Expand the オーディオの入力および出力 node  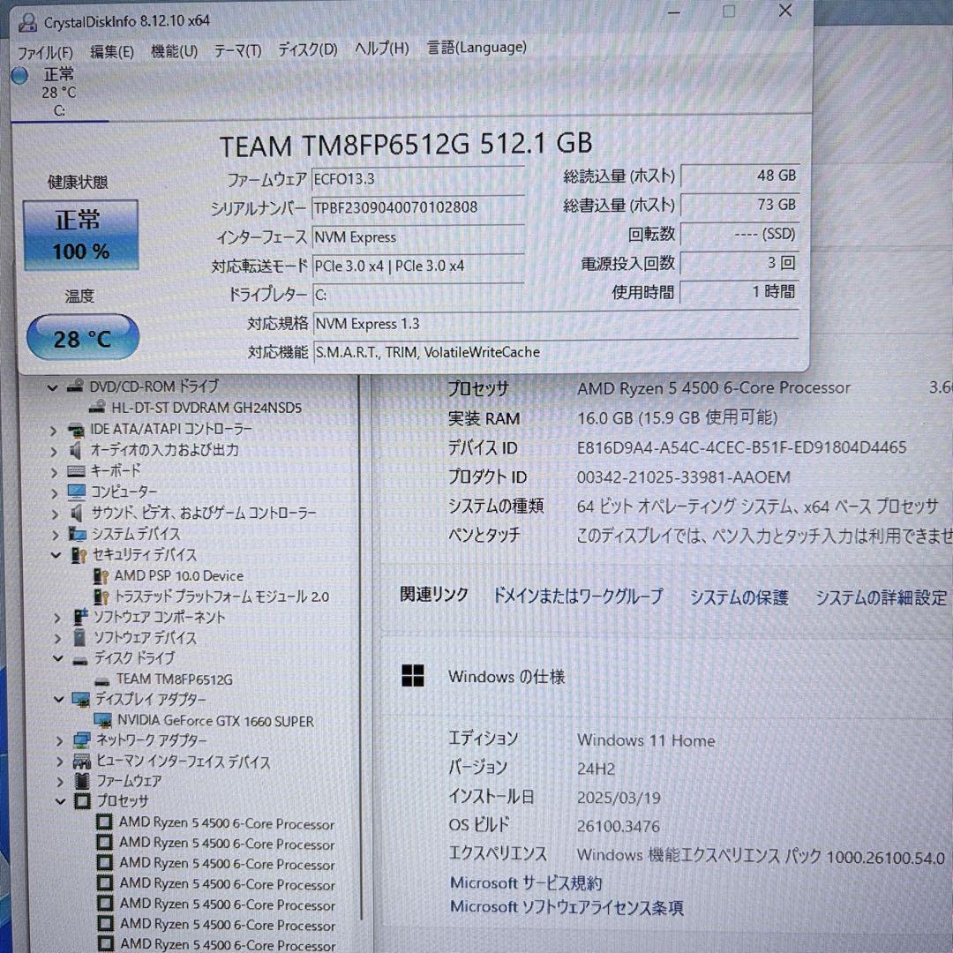[54, 451]
